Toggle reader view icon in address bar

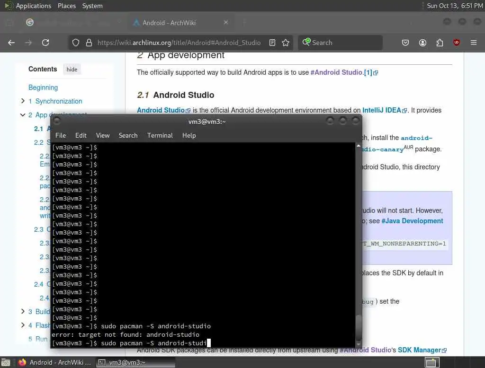[272, 43]
